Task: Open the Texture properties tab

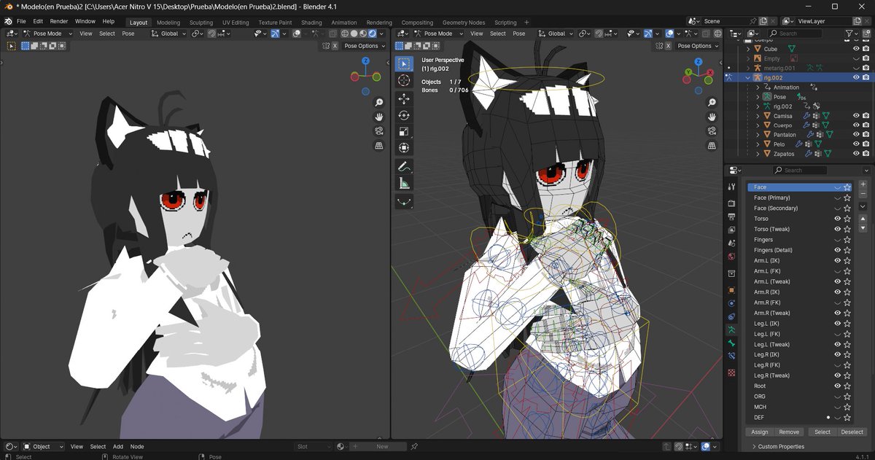Action: 731,372
